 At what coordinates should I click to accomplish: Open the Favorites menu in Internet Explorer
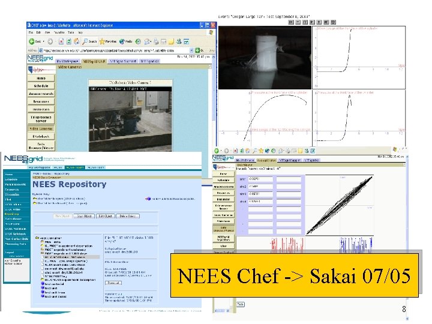[x=59, y=32]
